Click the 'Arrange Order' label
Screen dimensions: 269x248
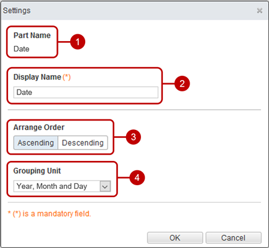39,127
